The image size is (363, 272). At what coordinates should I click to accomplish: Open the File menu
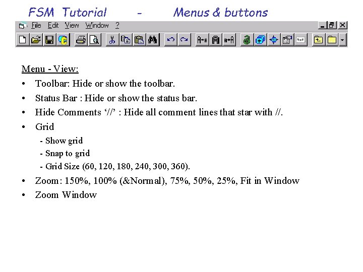click(x=36, y=25)
